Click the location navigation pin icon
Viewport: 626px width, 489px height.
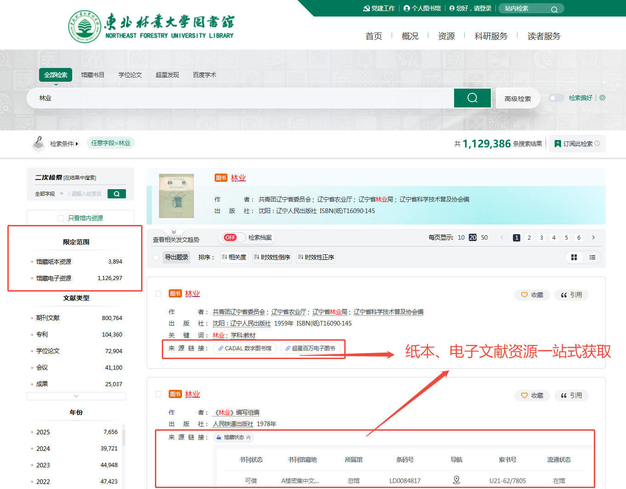click(x=456, y=480)
